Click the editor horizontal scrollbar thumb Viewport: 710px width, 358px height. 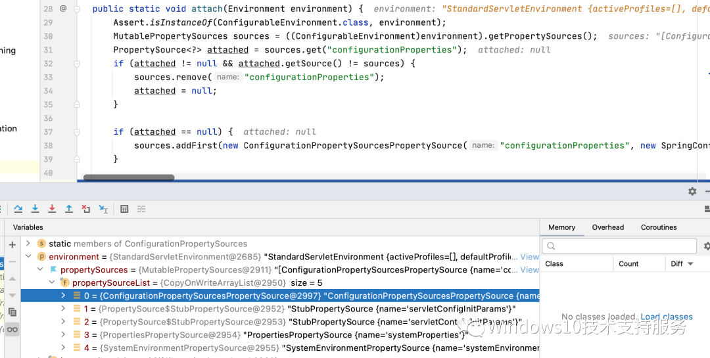[129, 177]
